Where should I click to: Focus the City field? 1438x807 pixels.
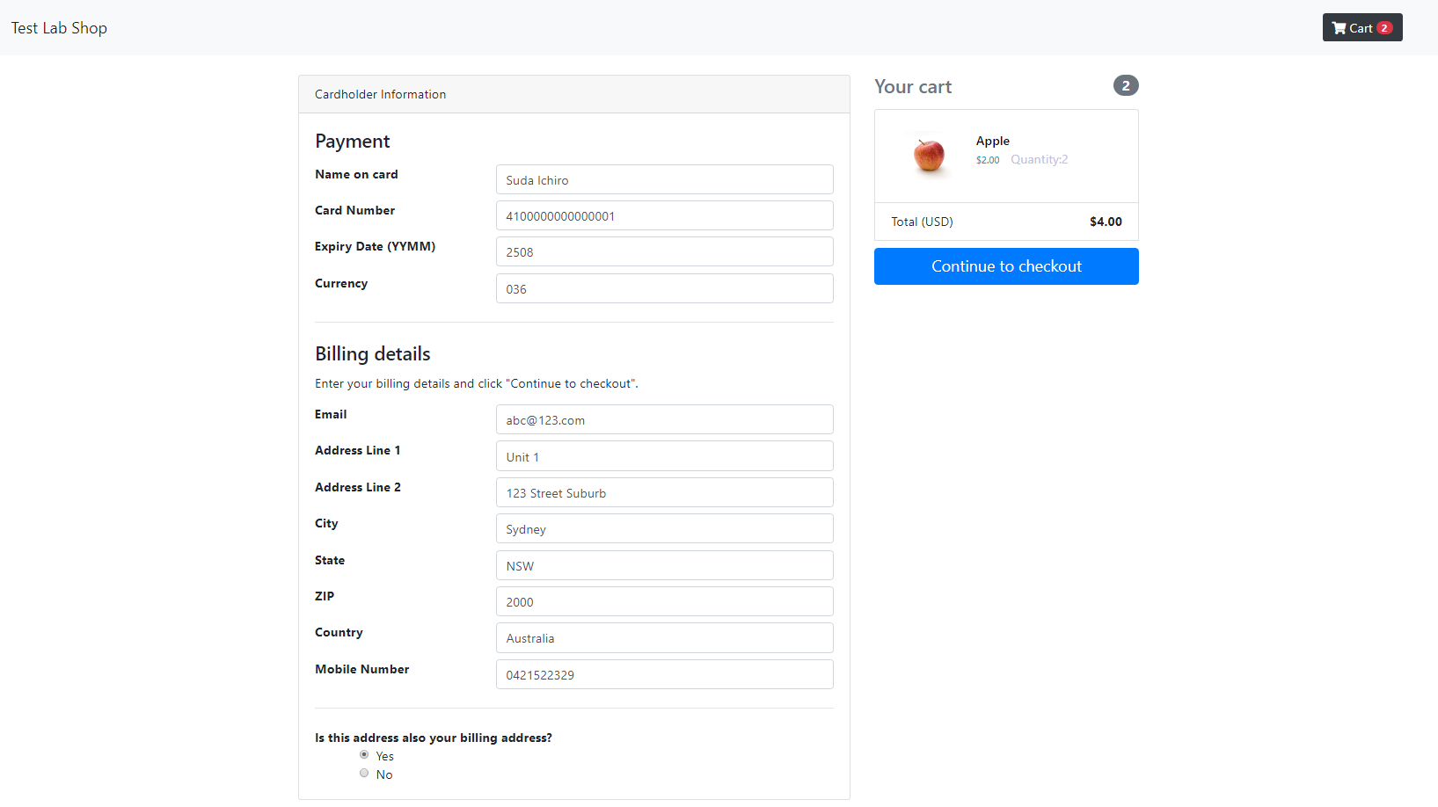664,528
